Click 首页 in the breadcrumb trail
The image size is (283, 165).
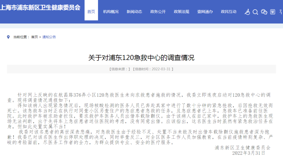coord(34,37)
